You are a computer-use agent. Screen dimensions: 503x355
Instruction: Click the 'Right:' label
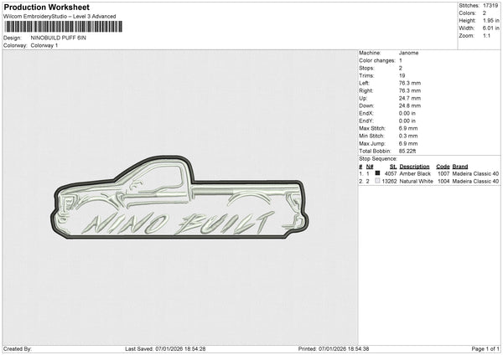click(366, 90)
